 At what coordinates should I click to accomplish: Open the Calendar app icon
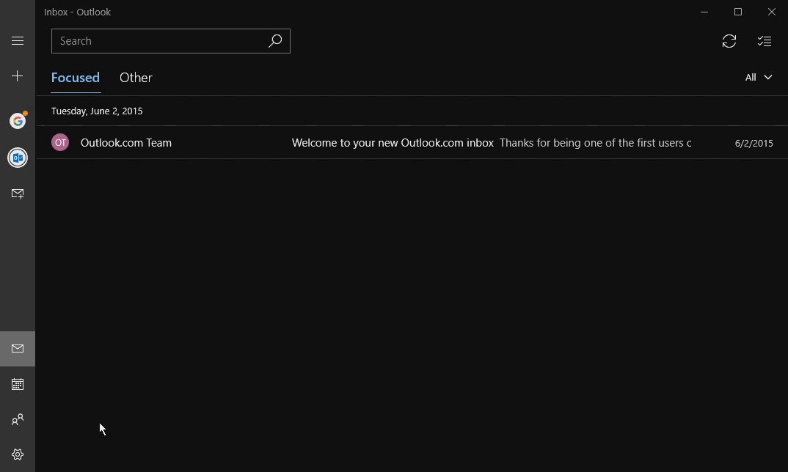click(18, 384)
